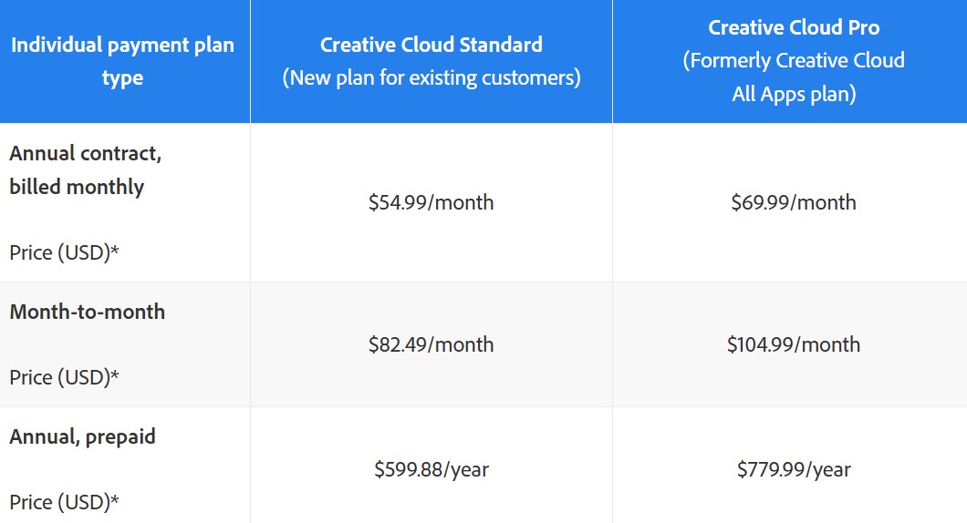Select the $82.49/month price cell
This screenshot has width=967, height=523.
[x=432, y=345]
